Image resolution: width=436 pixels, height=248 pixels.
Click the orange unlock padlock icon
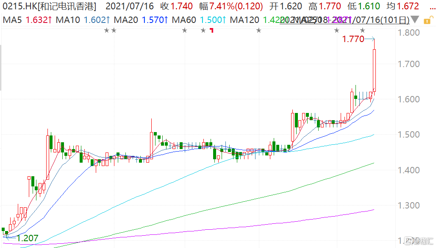tap(428, 20)
